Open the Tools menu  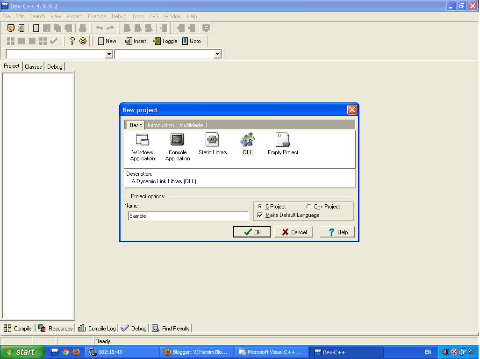[138, 16]
